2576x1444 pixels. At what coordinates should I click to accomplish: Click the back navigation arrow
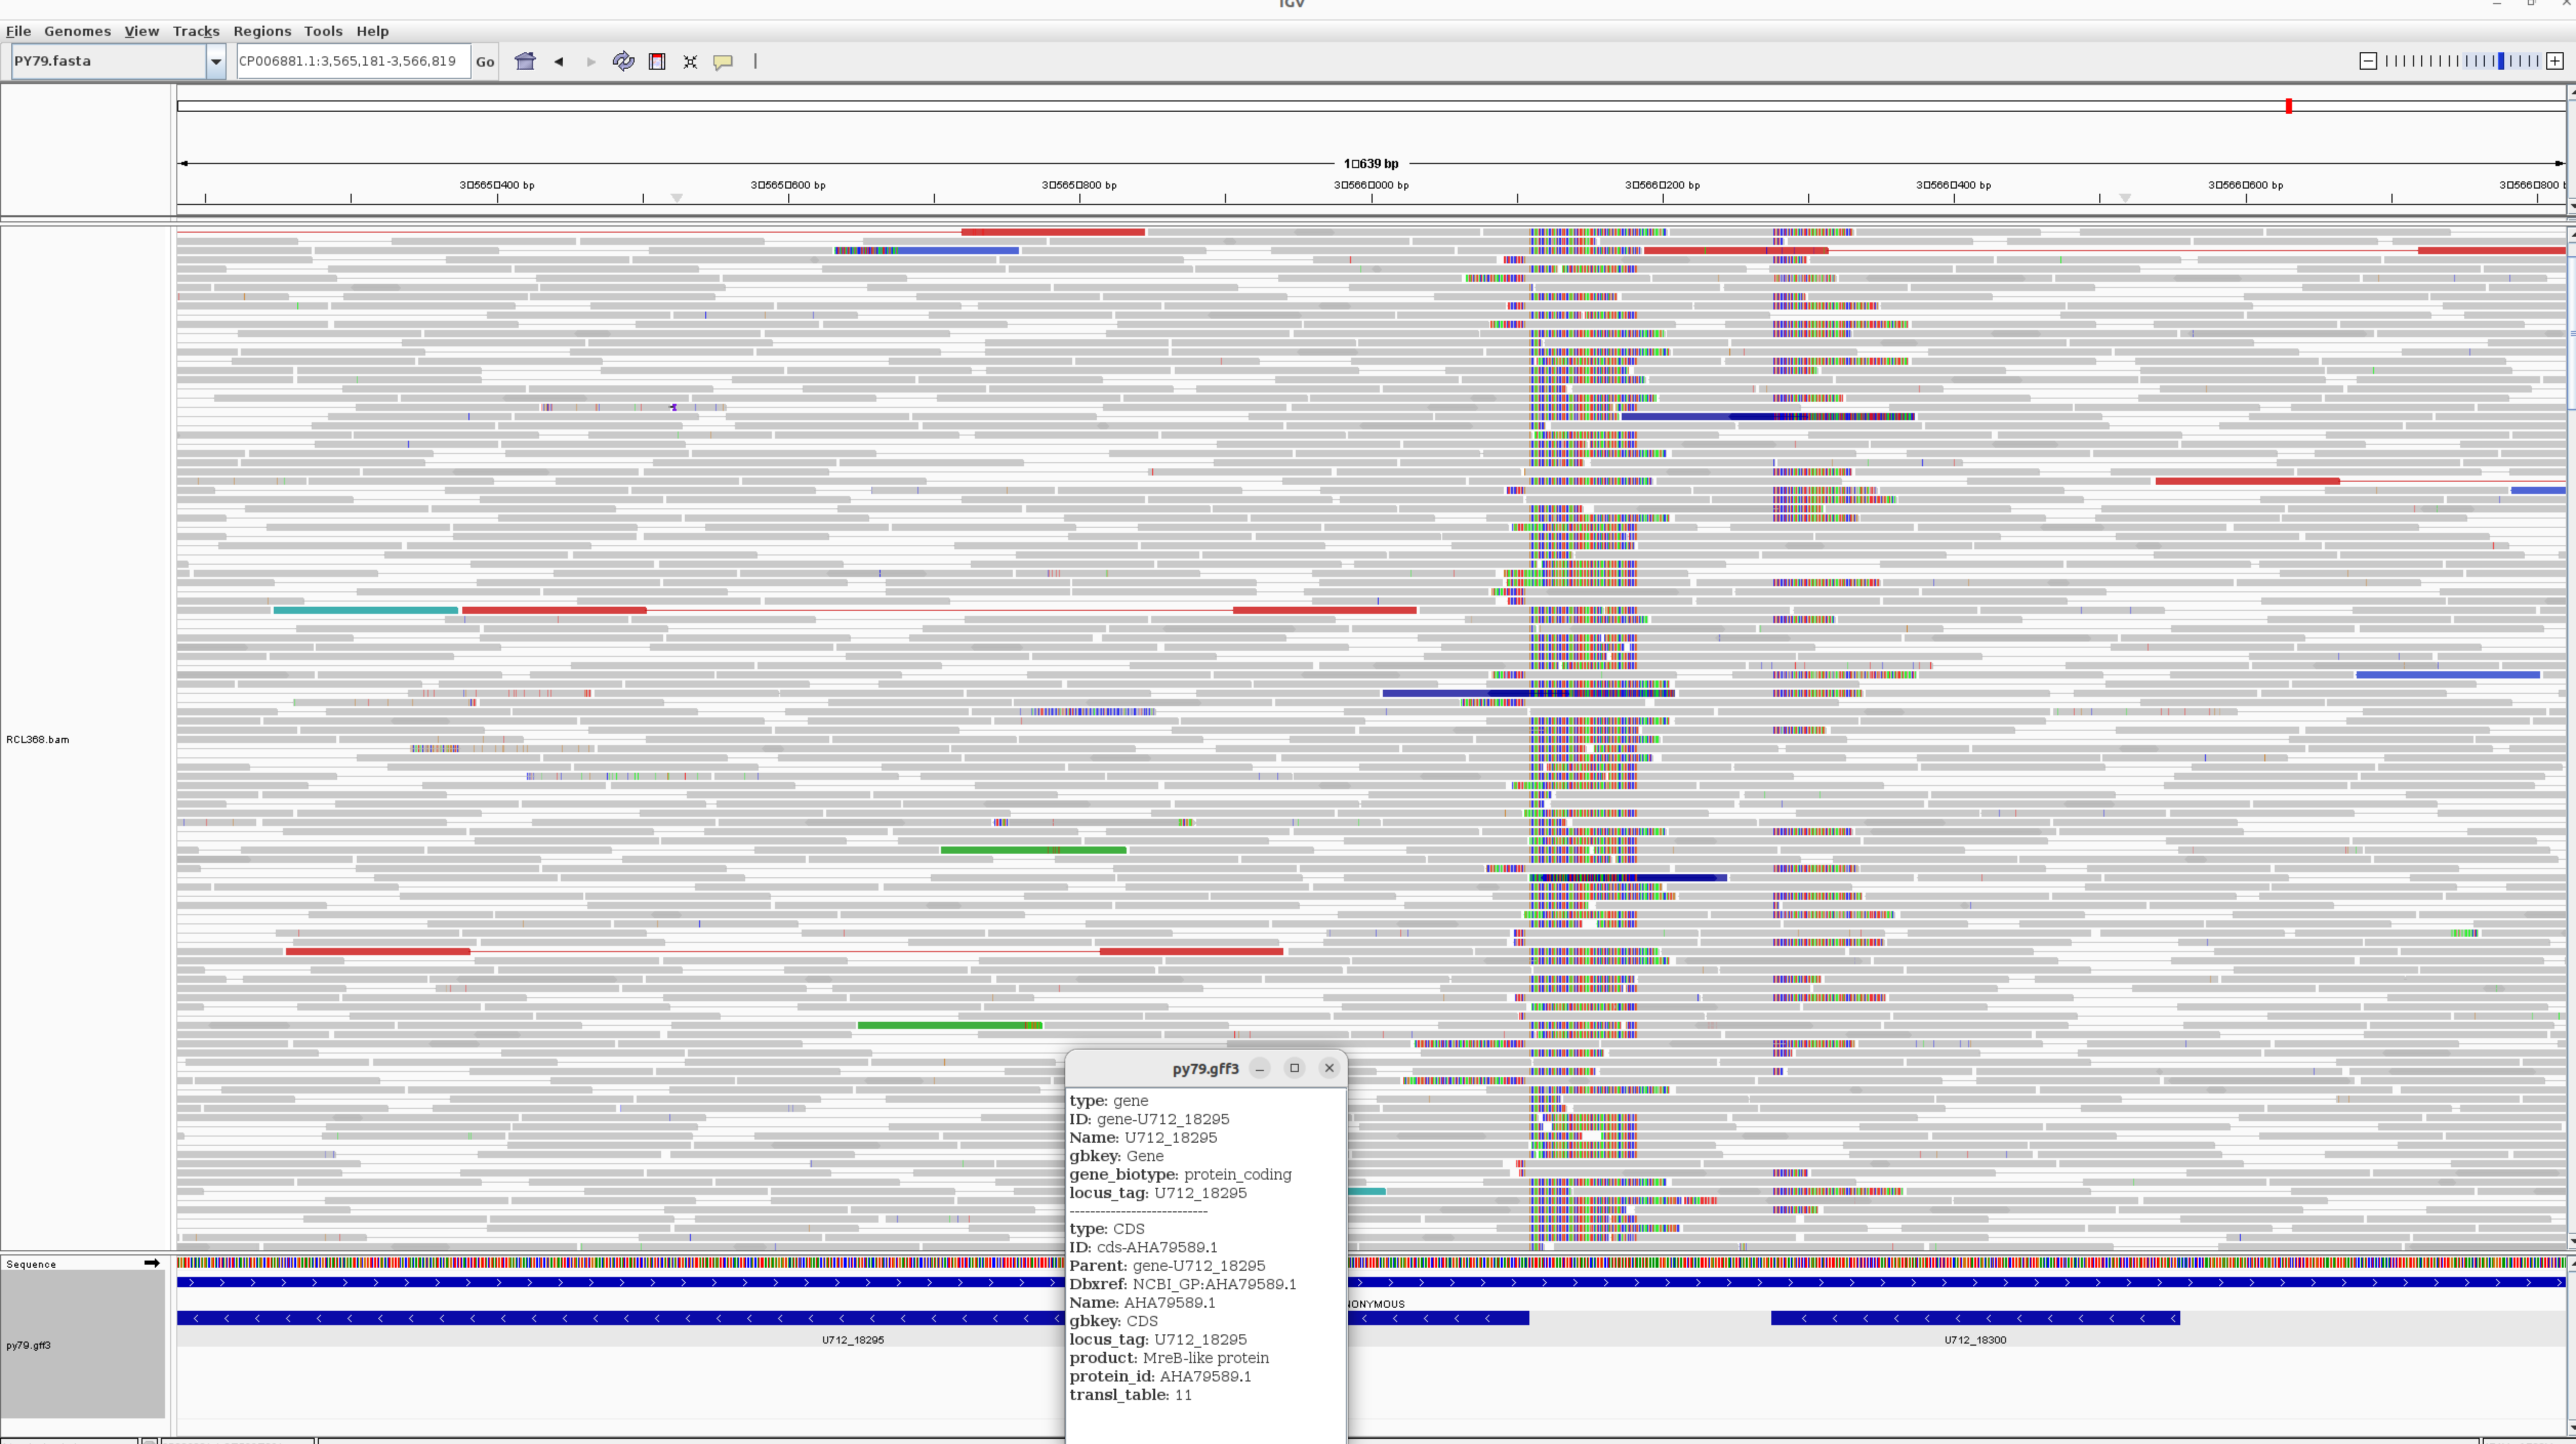(x=559, y=61)
